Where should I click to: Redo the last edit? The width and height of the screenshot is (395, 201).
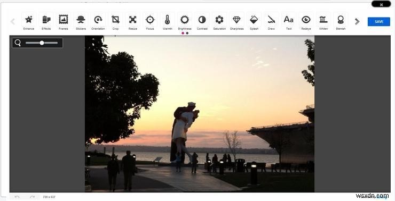[33, 197]
